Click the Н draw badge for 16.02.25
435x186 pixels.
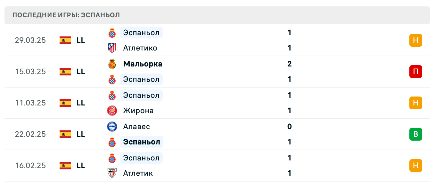(415, 166)
